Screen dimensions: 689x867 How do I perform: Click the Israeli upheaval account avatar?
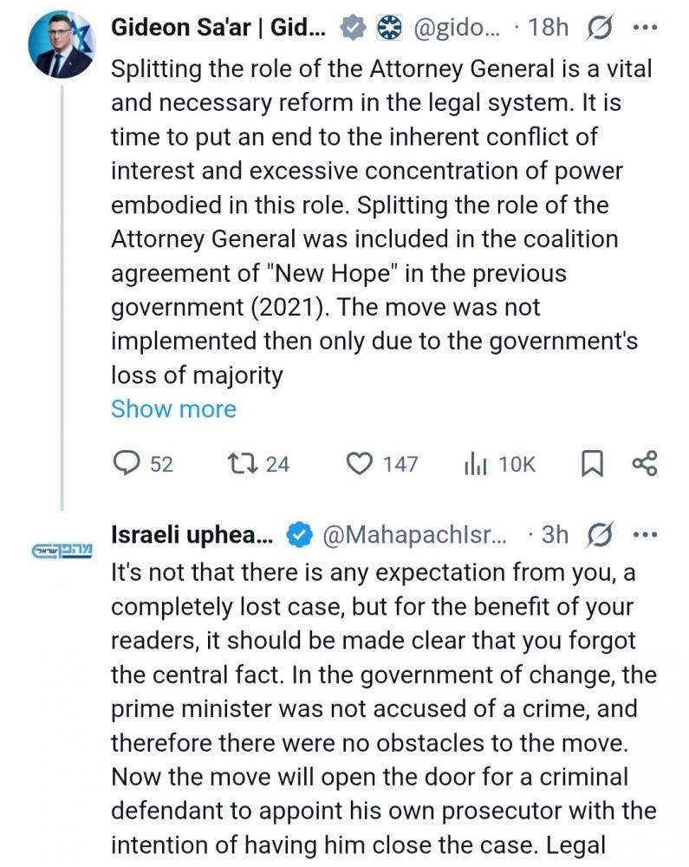(x=61, y=550)
